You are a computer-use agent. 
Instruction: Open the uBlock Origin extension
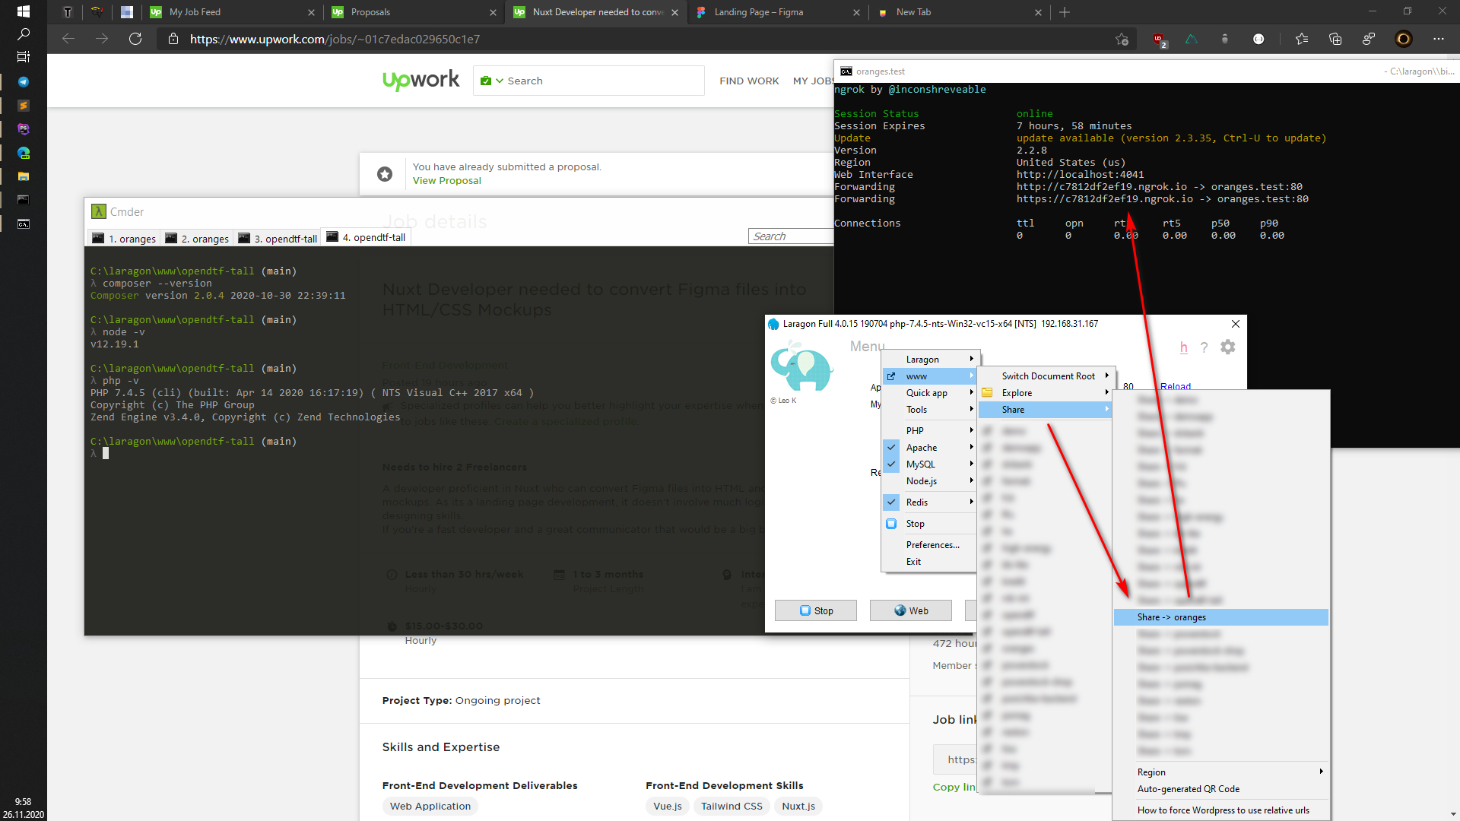pyautogui.click(x=1158, y=39)
